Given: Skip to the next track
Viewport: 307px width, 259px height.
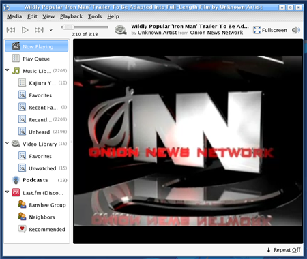Looking at the screenshot, I should coord(39,30).
